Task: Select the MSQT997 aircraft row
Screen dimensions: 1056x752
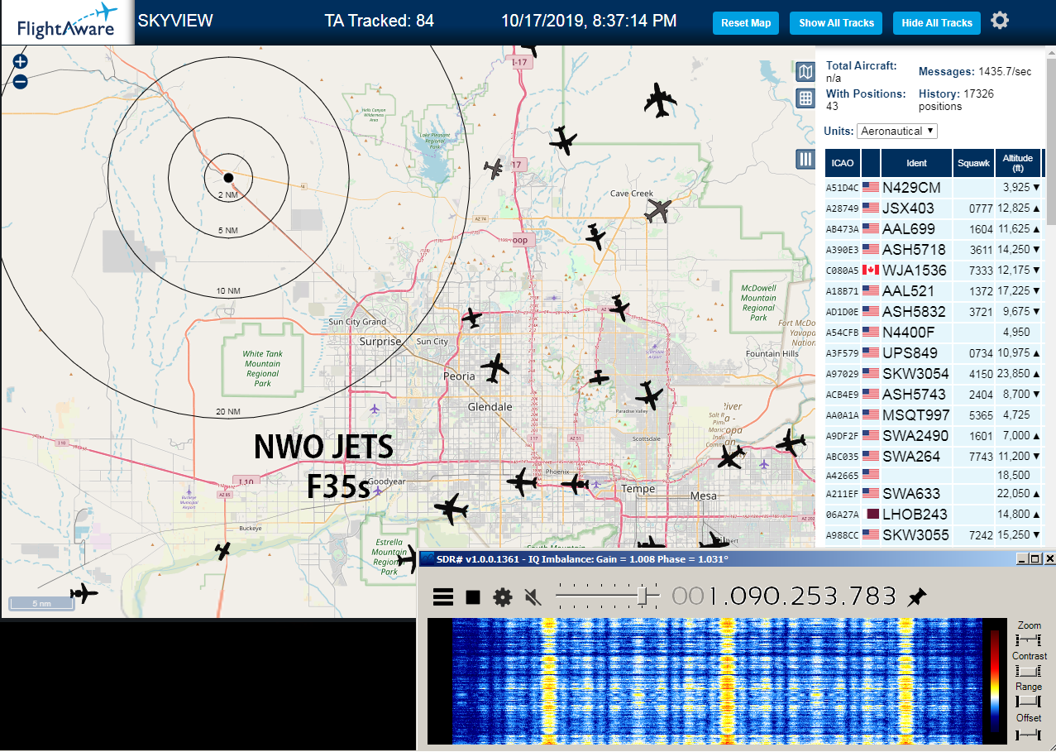Action: coord(934,415)
